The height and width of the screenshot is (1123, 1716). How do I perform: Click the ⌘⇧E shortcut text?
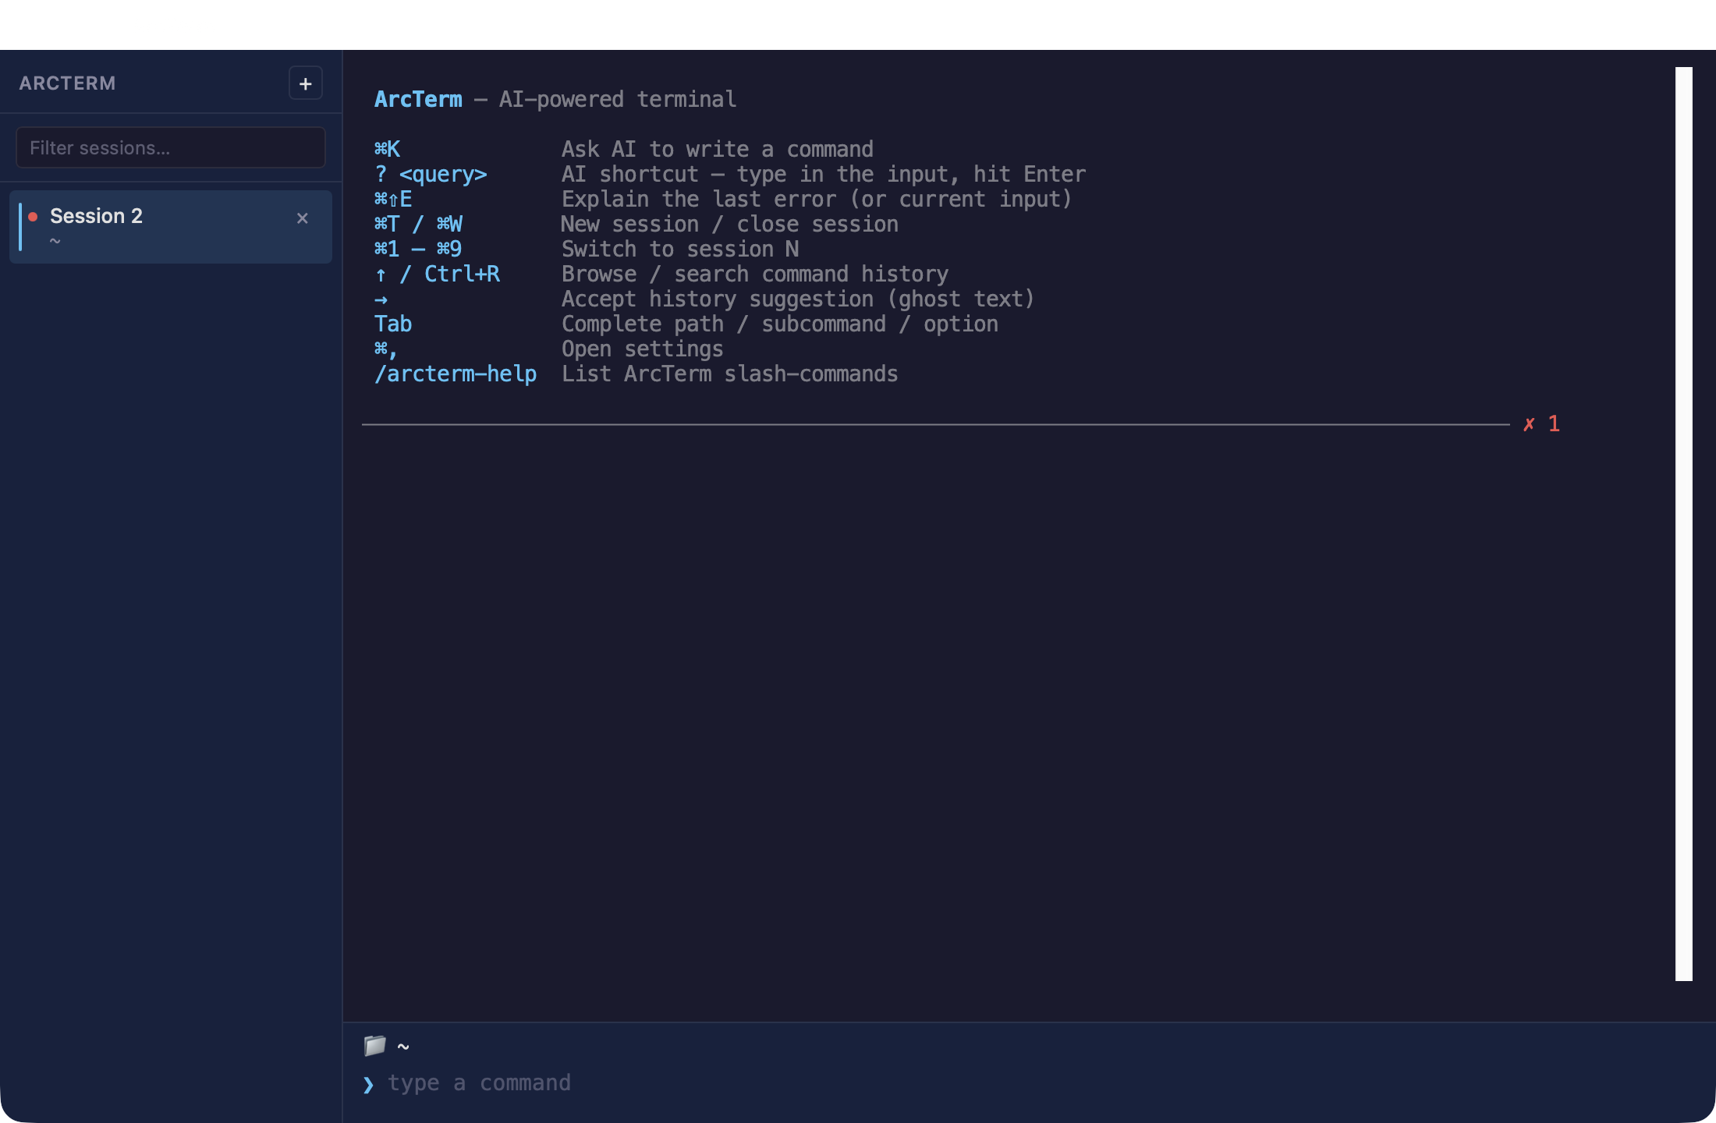[393, 199]
